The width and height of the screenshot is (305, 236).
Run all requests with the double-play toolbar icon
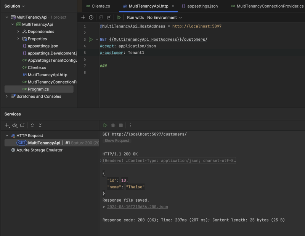(x=119, y=17)
